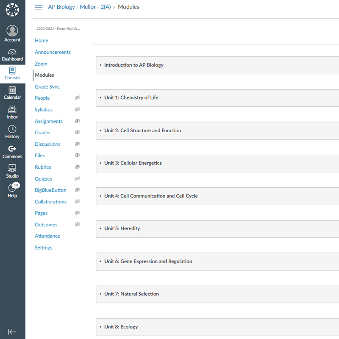Open the Inbox icon
The height and width of the screenshot is (339, 339).
[12, 110]
